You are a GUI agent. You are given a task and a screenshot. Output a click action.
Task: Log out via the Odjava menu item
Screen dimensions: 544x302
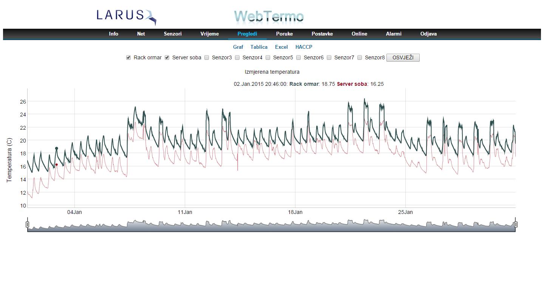[x=428, y=34]
